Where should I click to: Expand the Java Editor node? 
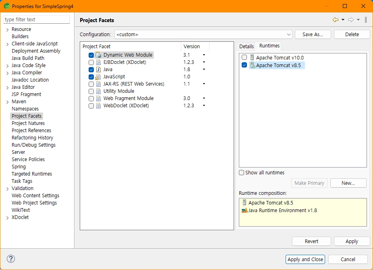pyautogui.click(x=7, y=88)
